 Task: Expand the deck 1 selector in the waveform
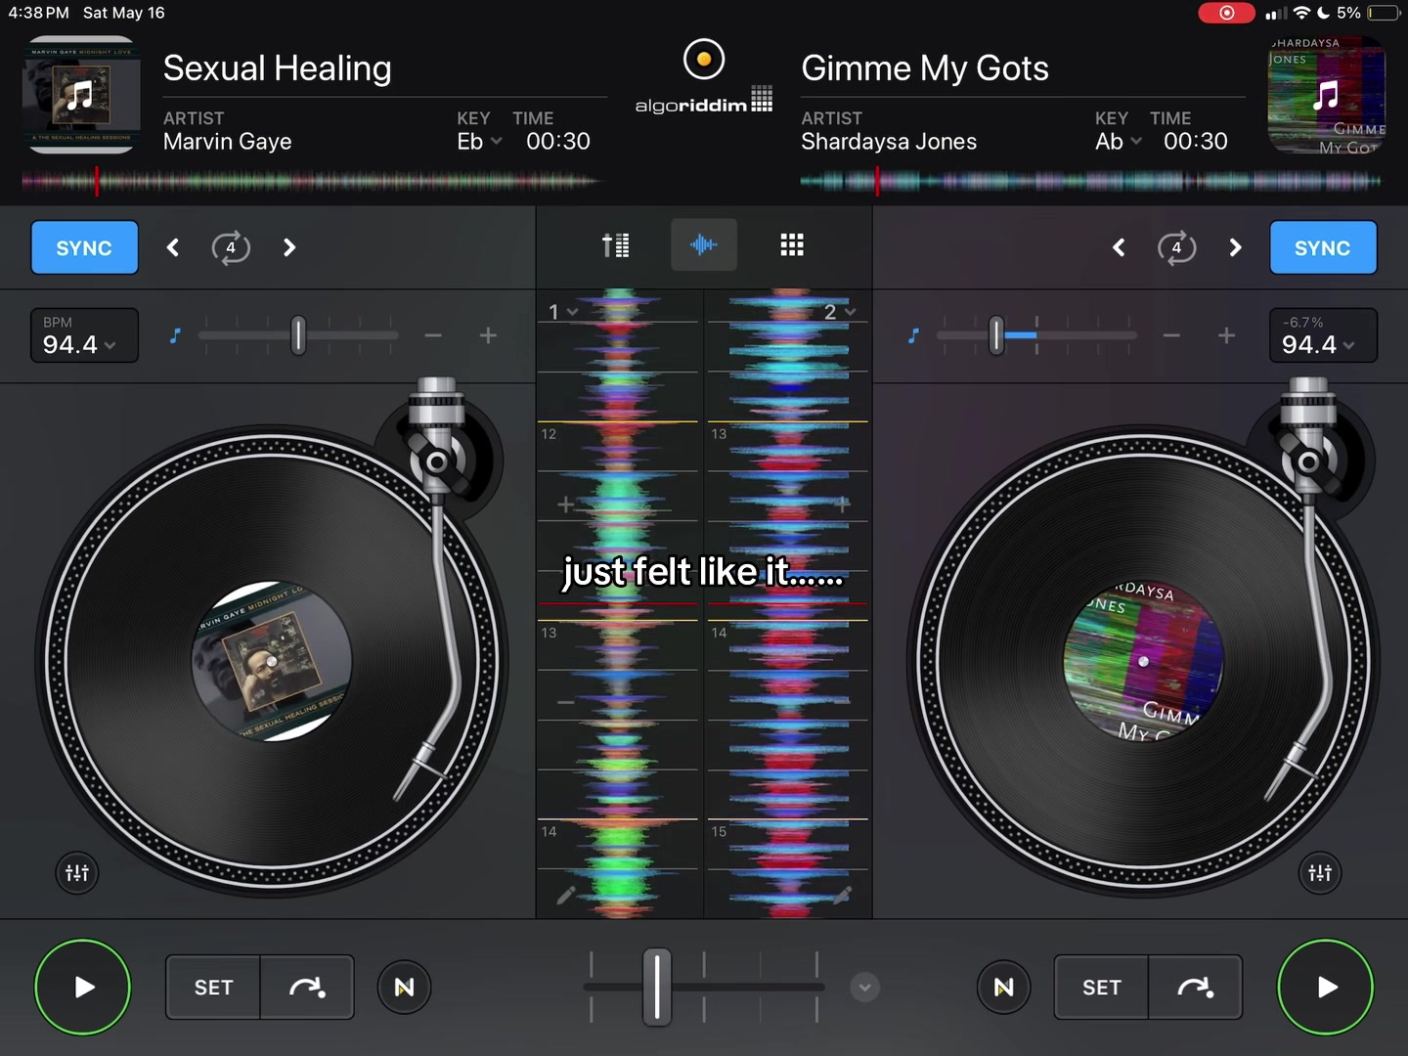click(563, 312)
